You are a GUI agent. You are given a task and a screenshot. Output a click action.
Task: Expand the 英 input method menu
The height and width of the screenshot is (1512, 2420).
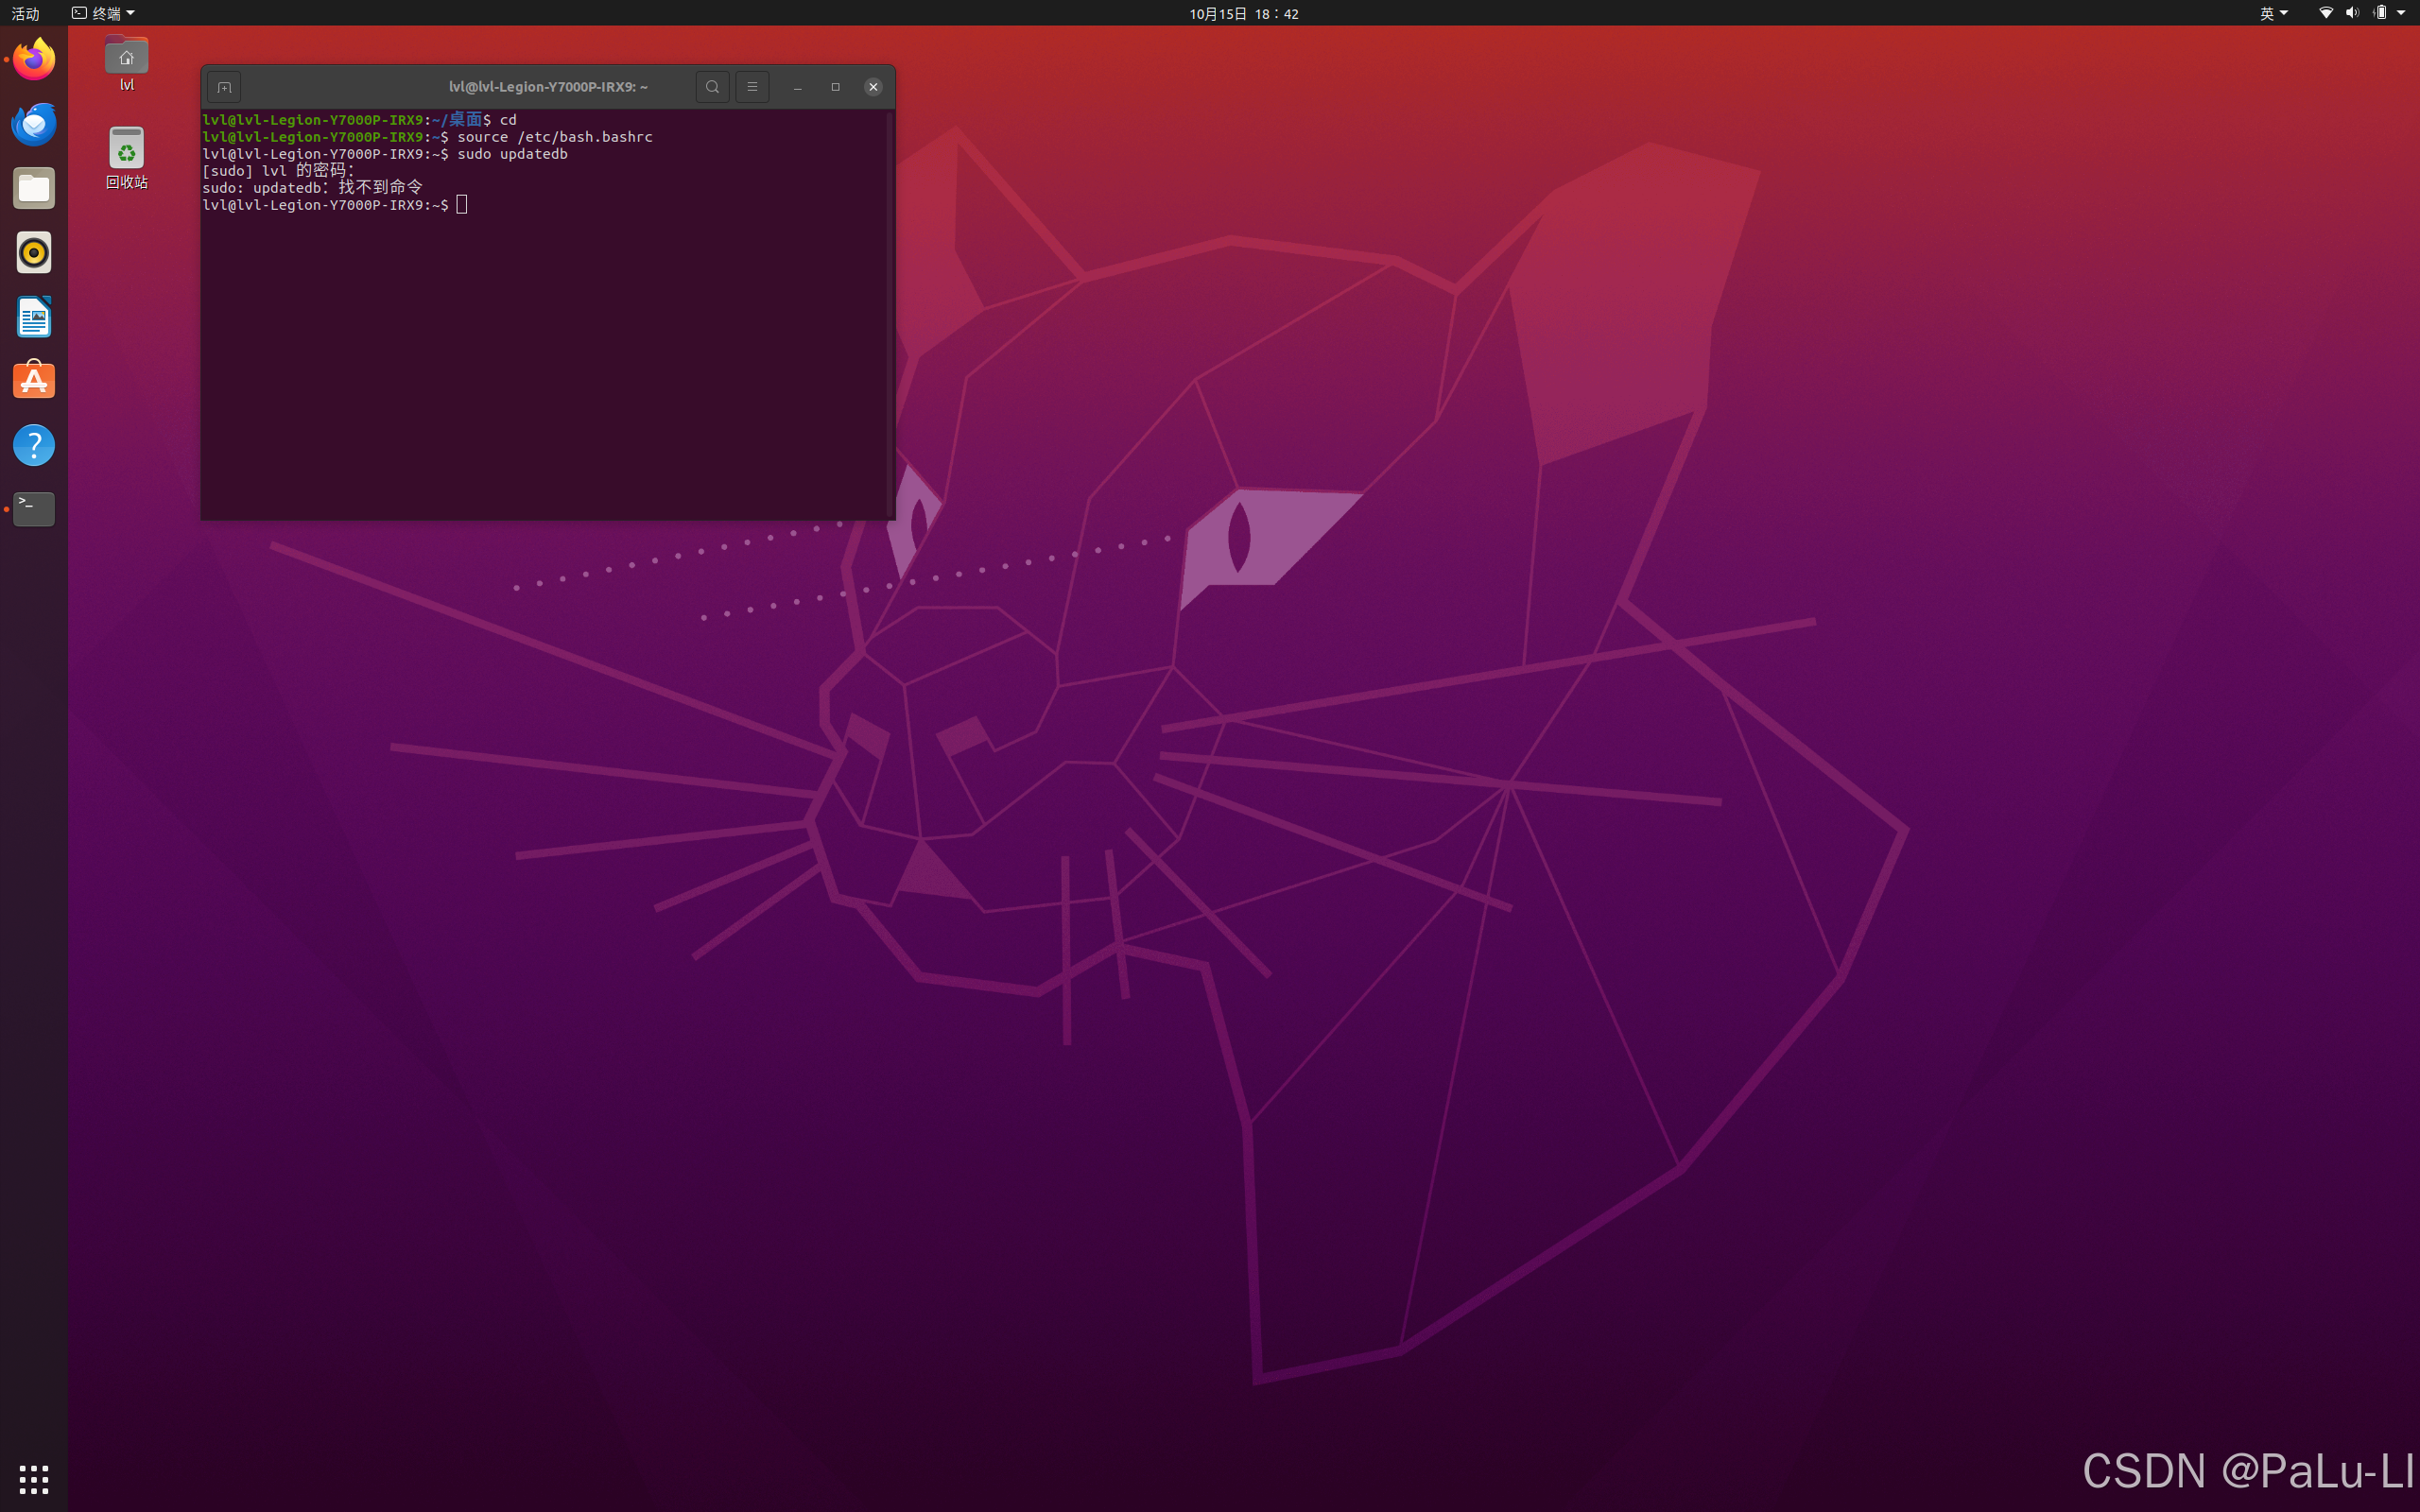click(x=2273, y=13)
